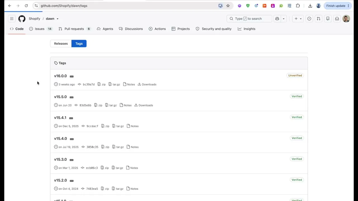
Task: Open the browser extensions puzzle icon
Action: [x=298, y=6]
